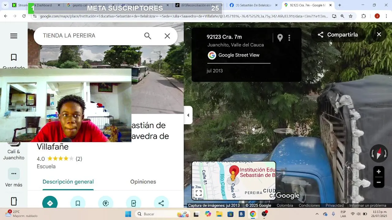Screen dimensions: 392x220
Task: Close Street View with the X button
Action: (x=379, y=35)
